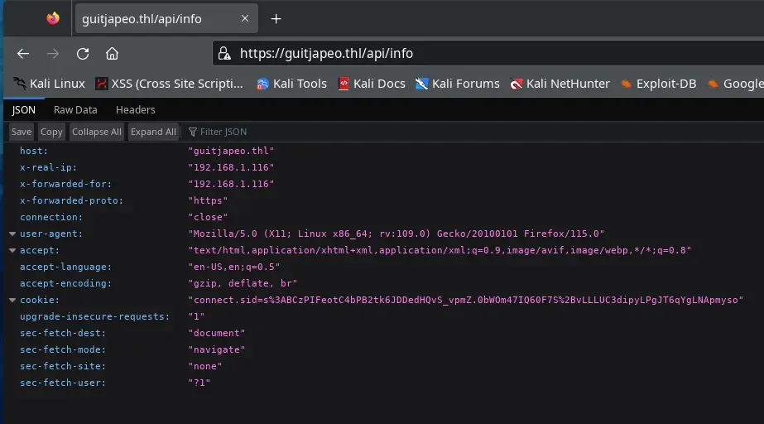The width and height of the screenshot is (764, 424).
Task: Select the sec-fetch-site key
Action: tap(63, 367)
